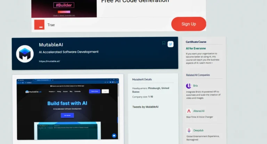This screenshot has width=267, height=144.
Task: Open the MutableAI Twitter icon
Action: coord(170,44)
